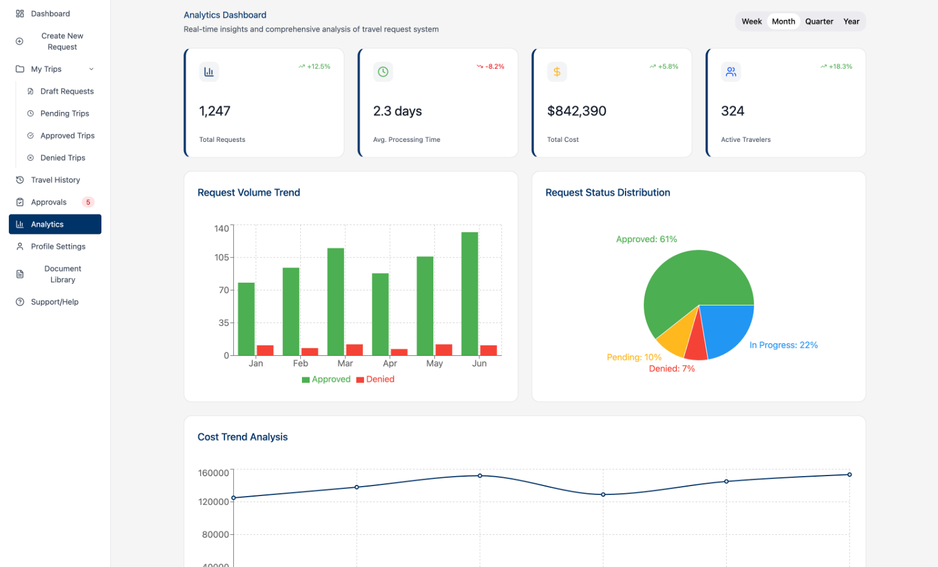Click the Denied Trips x-circle icon

(x=30, y=158)
